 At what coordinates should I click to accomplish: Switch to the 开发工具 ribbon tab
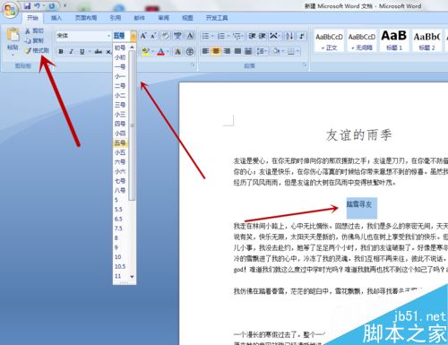click(217, 18)
